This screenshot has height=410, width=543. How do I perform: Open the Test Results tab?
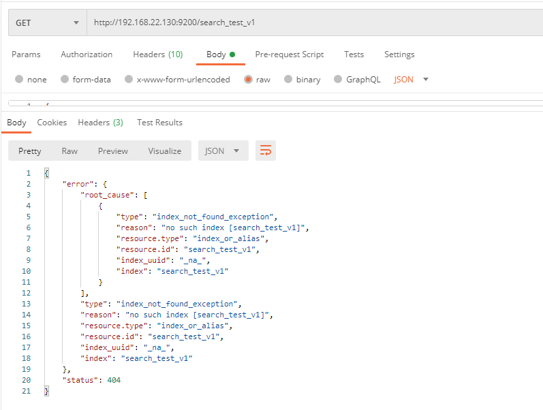point(159,123)
